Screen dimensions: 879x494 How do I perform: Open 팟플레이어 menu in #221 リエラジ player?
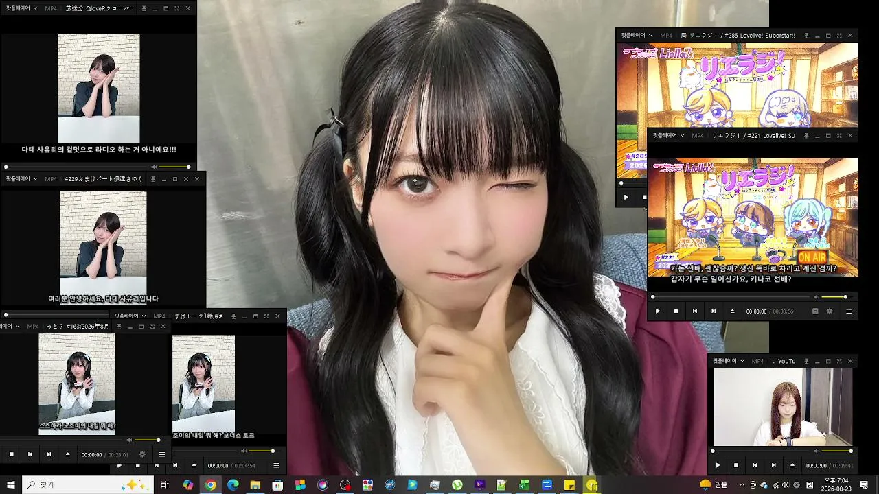pos(668,136)
